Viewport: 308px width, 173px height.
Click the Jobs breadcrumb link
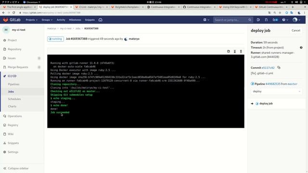coord(78,28)
